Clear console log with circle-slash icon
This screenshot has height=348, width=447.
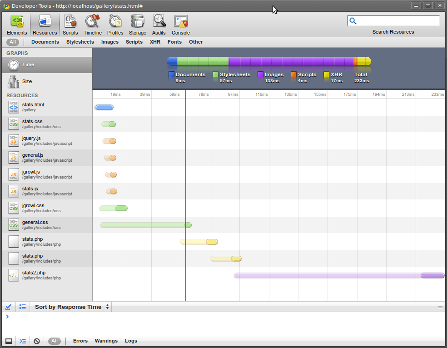tap(37, 341)
